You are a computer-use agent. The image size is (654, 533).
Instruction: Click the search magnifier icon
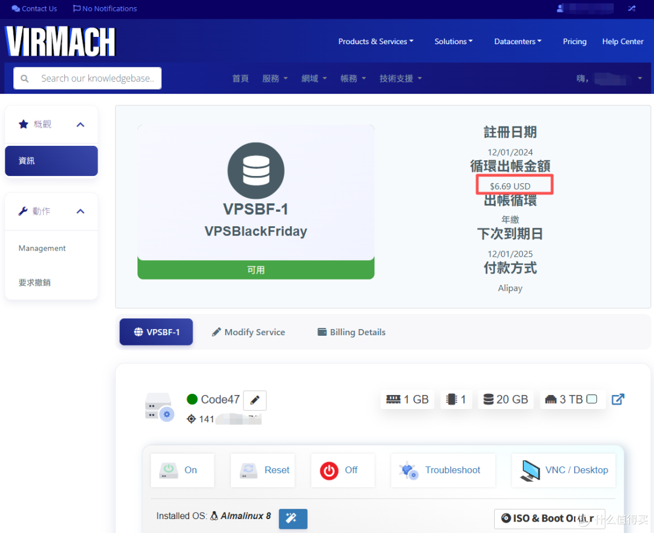[25, 78]
